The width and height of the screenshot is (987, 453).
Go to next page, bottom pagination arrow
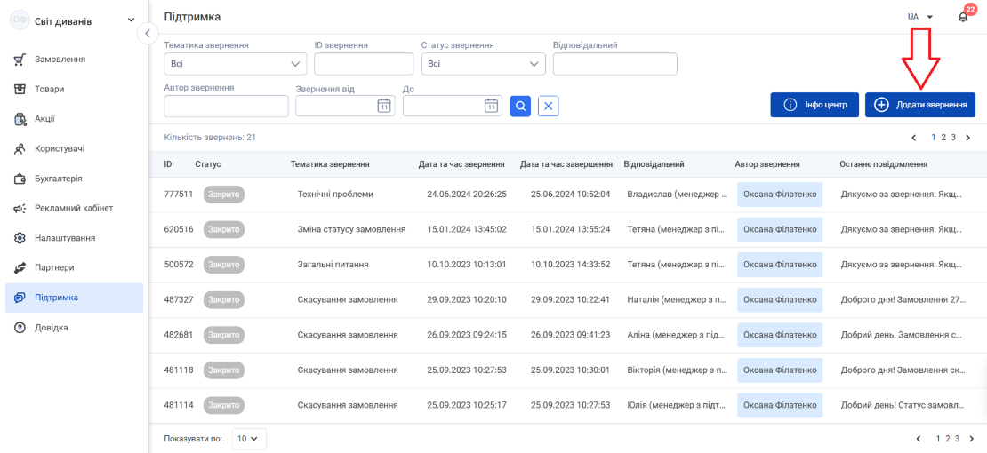click(x=971, y=439)
